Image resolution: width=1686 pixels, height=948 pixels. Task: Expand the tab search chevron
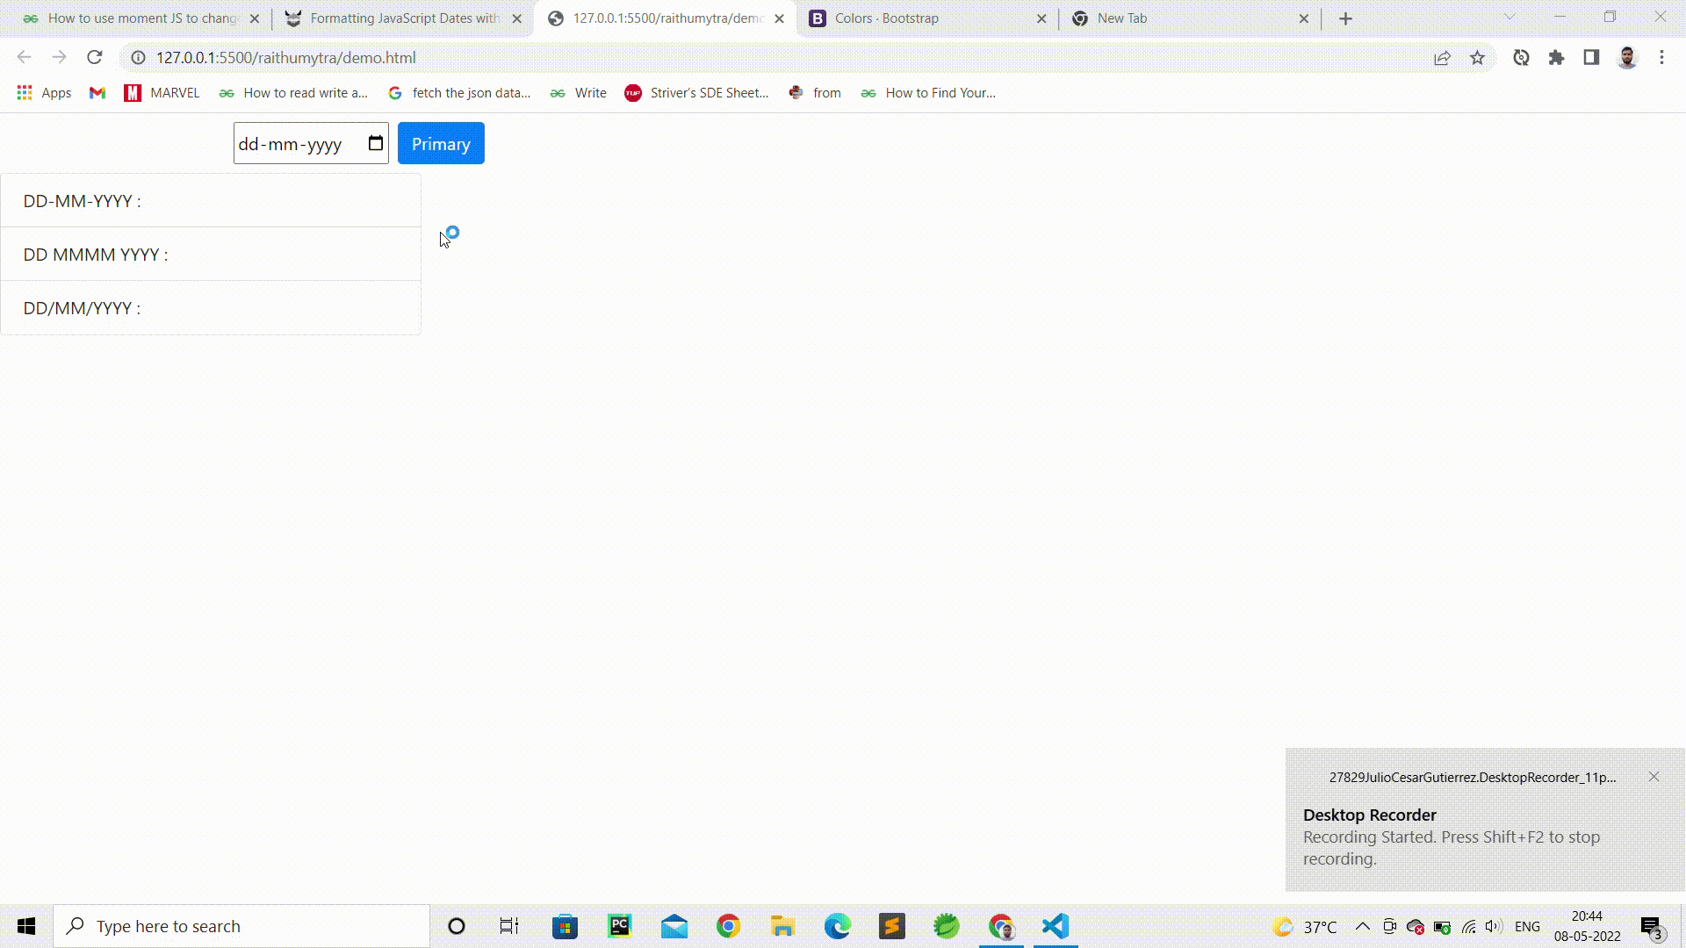click(1509, 17)
